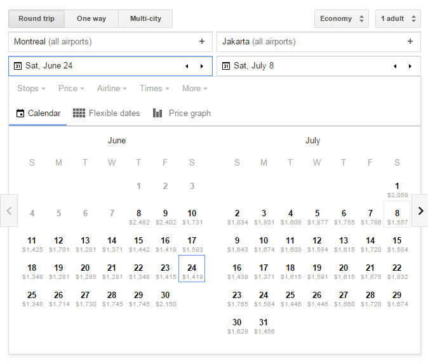
Task: Click the Montreal origin input field
Action: click(102, 42)
